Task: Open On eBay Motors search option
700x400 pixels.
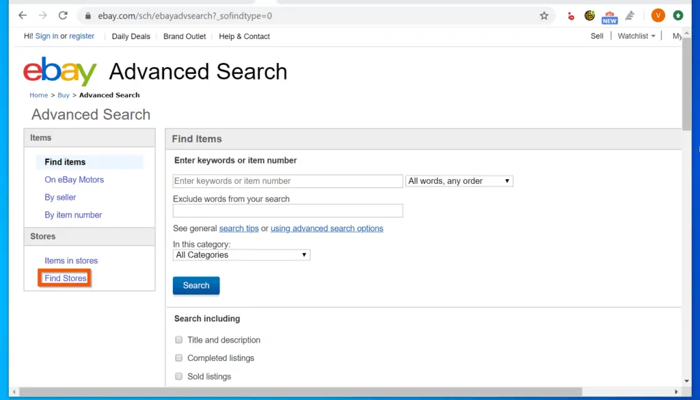Action: (x=74, y=179)
